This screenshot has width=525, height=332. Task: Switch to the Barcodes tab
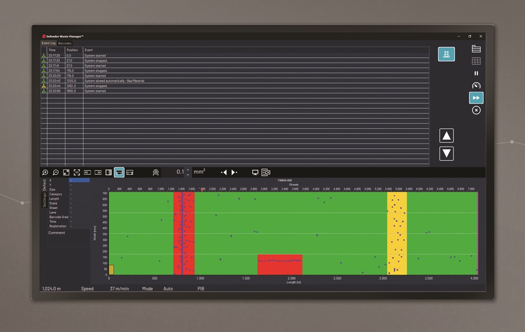[x=65, y=43]
